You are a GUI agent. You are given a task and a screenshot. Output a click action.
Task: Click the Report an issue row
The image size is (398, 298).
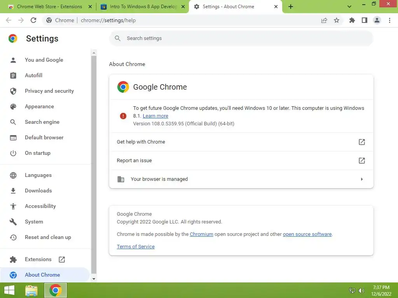click(x=241, y=160)
